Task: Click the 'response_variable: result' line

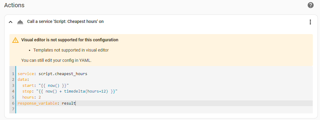Action: (46, 103)
